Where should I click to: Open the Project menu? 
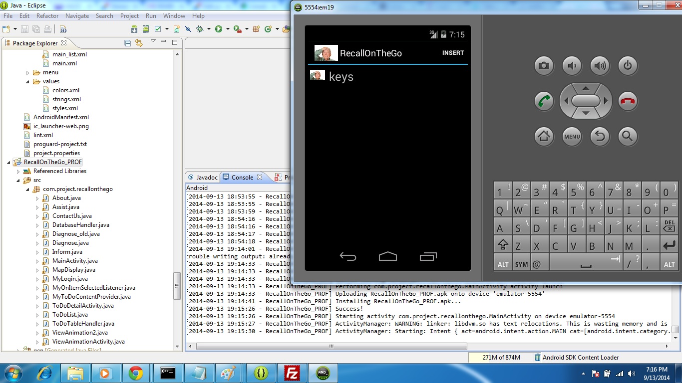[x=129, y=16]
